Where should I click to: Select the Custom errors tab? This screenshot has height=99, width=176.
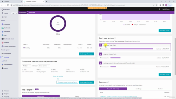click(160, 89)
